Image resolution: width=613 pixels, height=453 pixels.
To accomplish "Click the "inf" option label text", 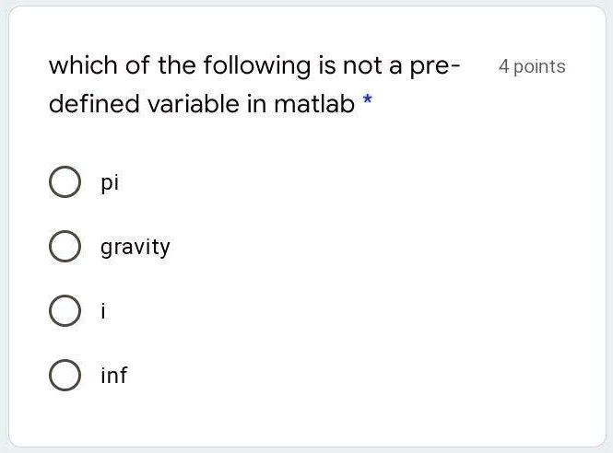I will tap(114, 376).
